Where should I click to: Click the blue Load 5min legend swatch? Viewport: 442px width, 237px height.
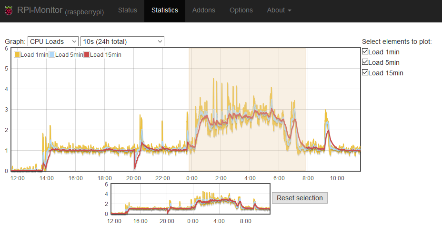[52, 55]
